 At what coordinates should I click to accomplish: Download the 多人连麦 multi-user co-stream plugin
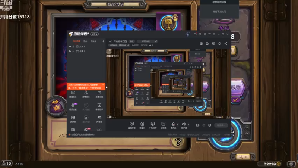86,107
